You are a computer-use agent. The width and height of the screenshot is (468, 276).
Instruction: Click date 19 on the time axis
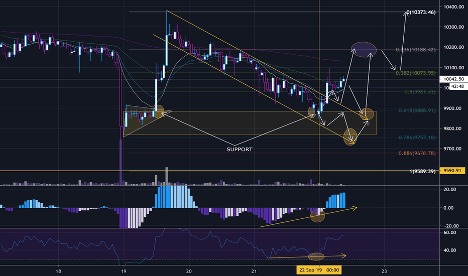coord(123,271)
